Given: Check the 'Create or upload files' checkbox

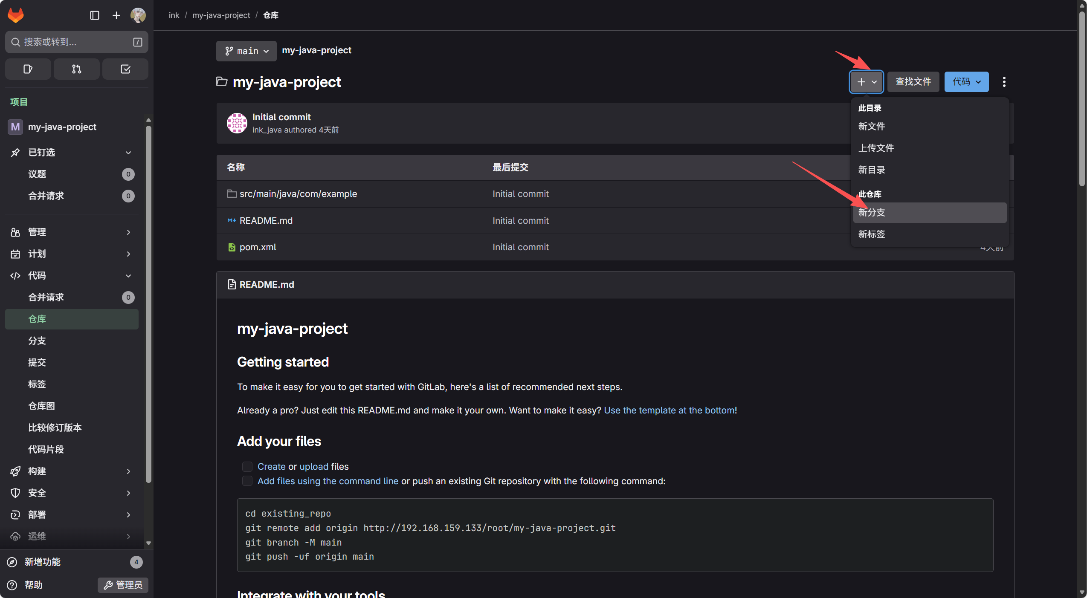Looking at the screenshot, I should (x=247, y=467).
